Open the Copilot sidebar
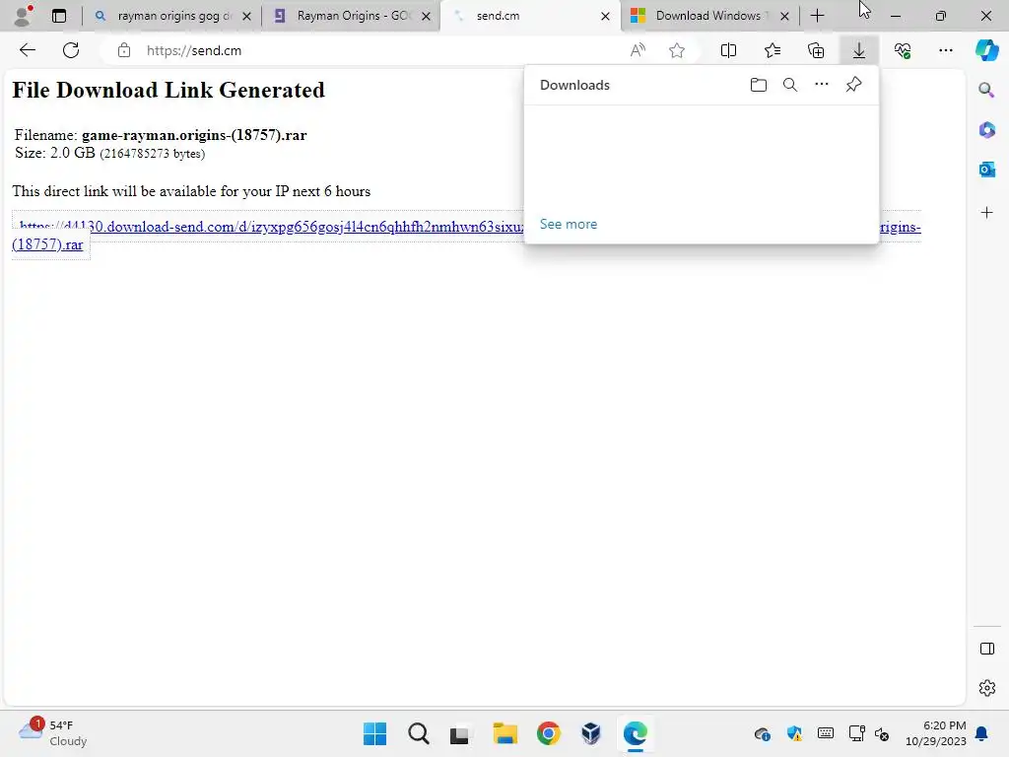The image size is (1009, 757). [987, 50]
